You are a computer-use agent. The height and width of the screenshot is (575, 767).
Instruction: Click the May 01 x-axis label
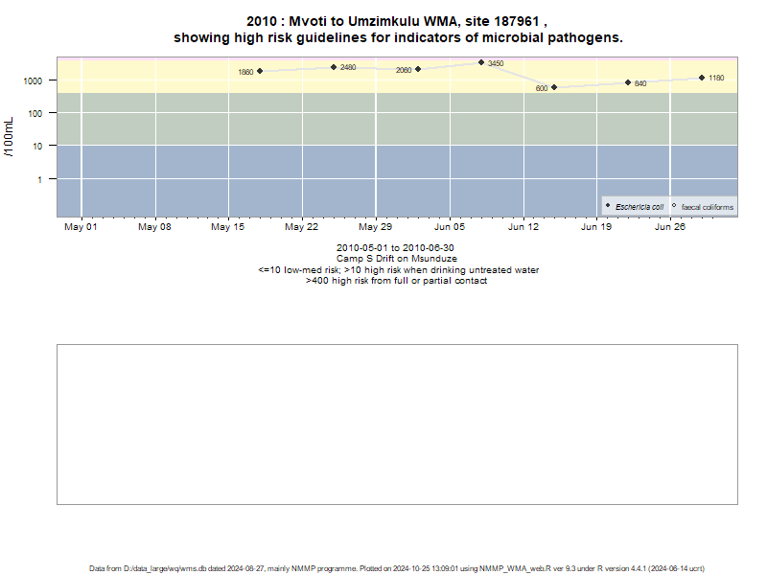81,227
